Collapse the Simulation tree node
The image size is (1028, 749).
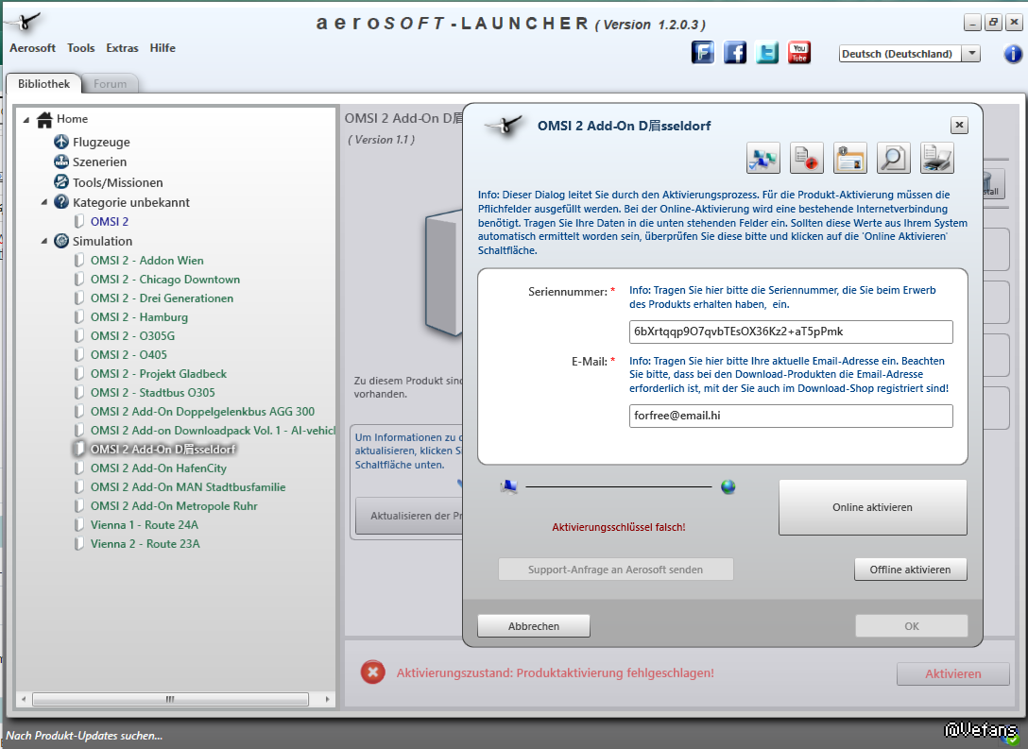(43, 241)
